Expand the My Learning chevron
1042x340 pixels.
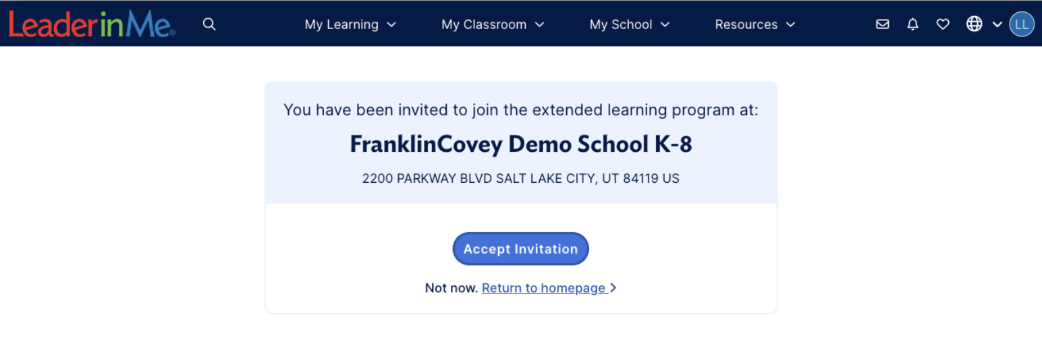click(391, 25)
